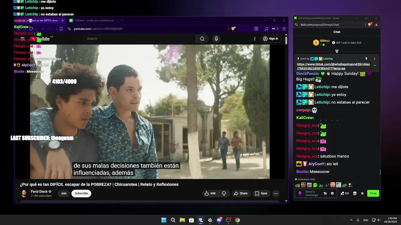Open site settings icon beside youtube.com URL
Viewport: 401px width, 225px height.
click(x=70, y=29)
